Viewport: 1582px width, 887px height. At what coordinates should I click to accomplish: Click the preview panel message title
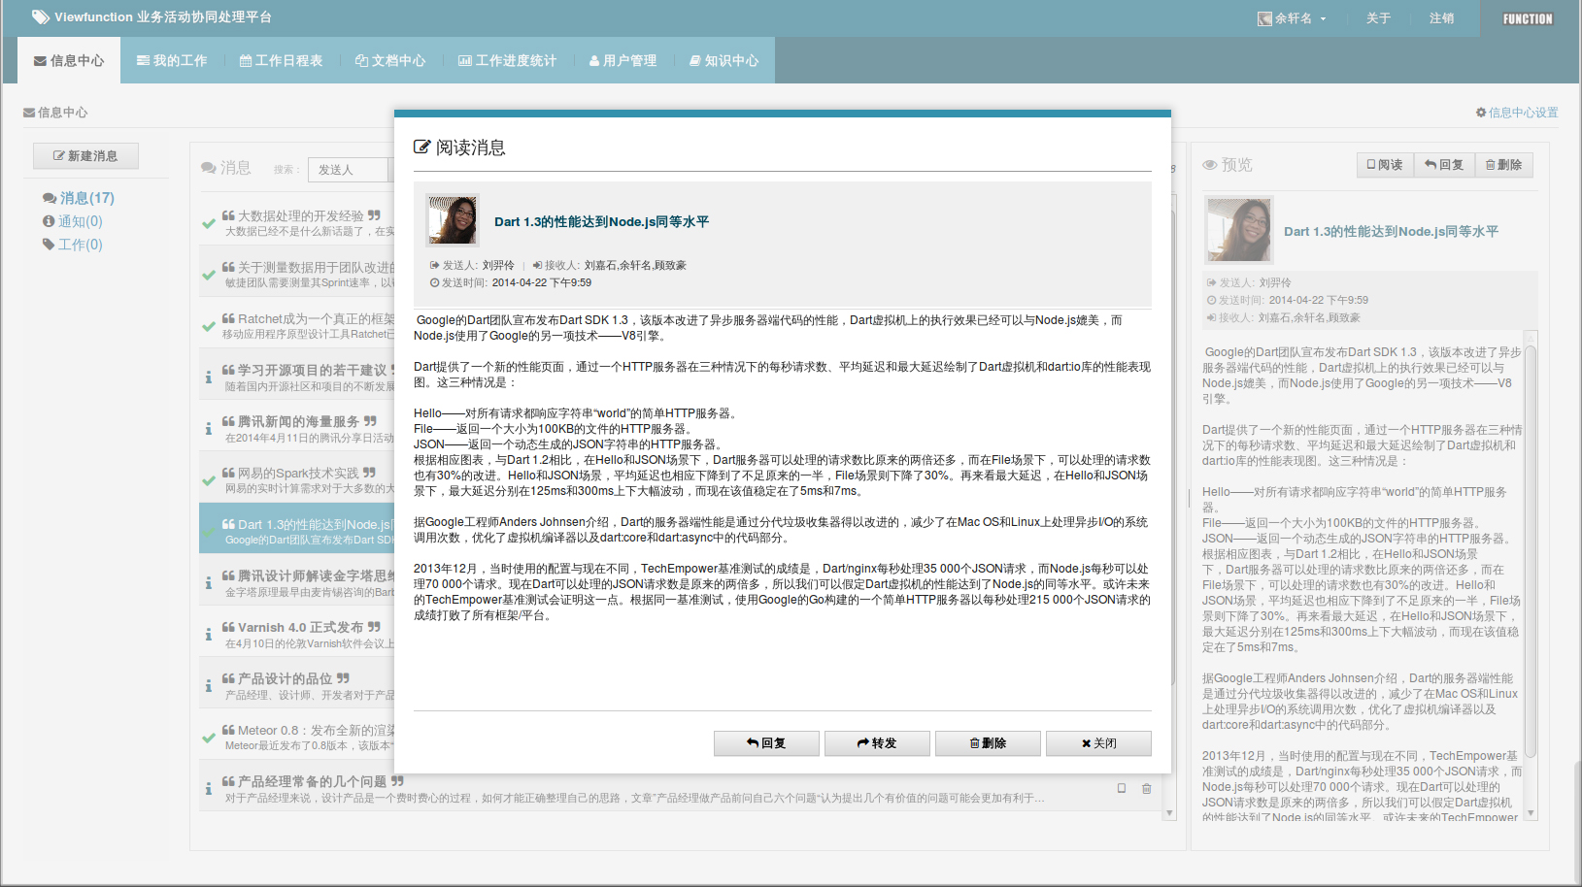tap(1391, 232)
